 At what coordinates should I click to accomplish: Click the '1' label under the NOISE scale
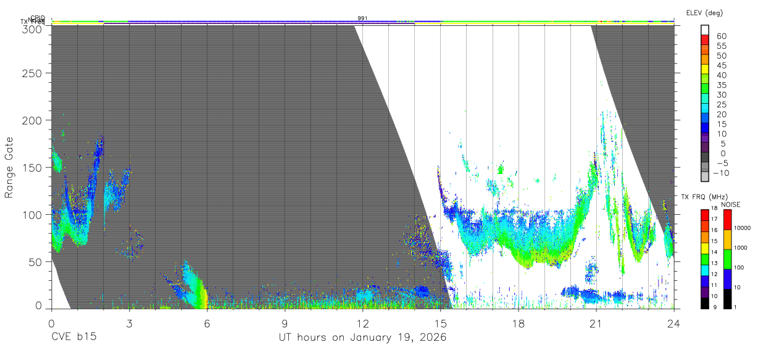736,307
